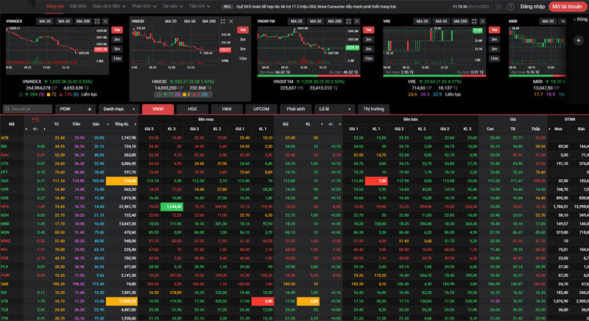The image size is (589, 321).
Task: Click right arrow beside +/- column header
Action: pos(44,129)
